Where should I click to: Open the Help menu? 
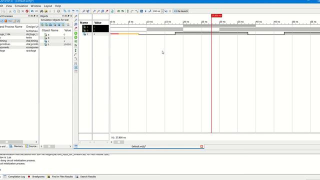[58, 6]
